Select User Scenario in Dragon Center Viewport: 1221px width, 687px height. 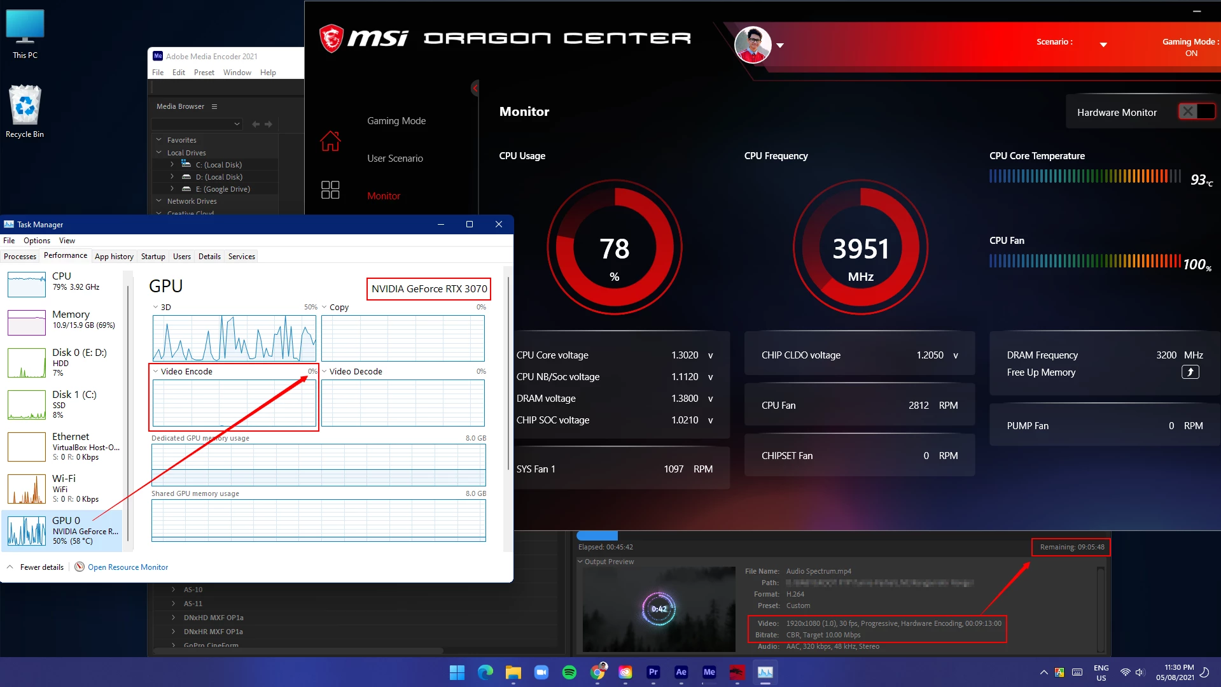coord(395,159)
